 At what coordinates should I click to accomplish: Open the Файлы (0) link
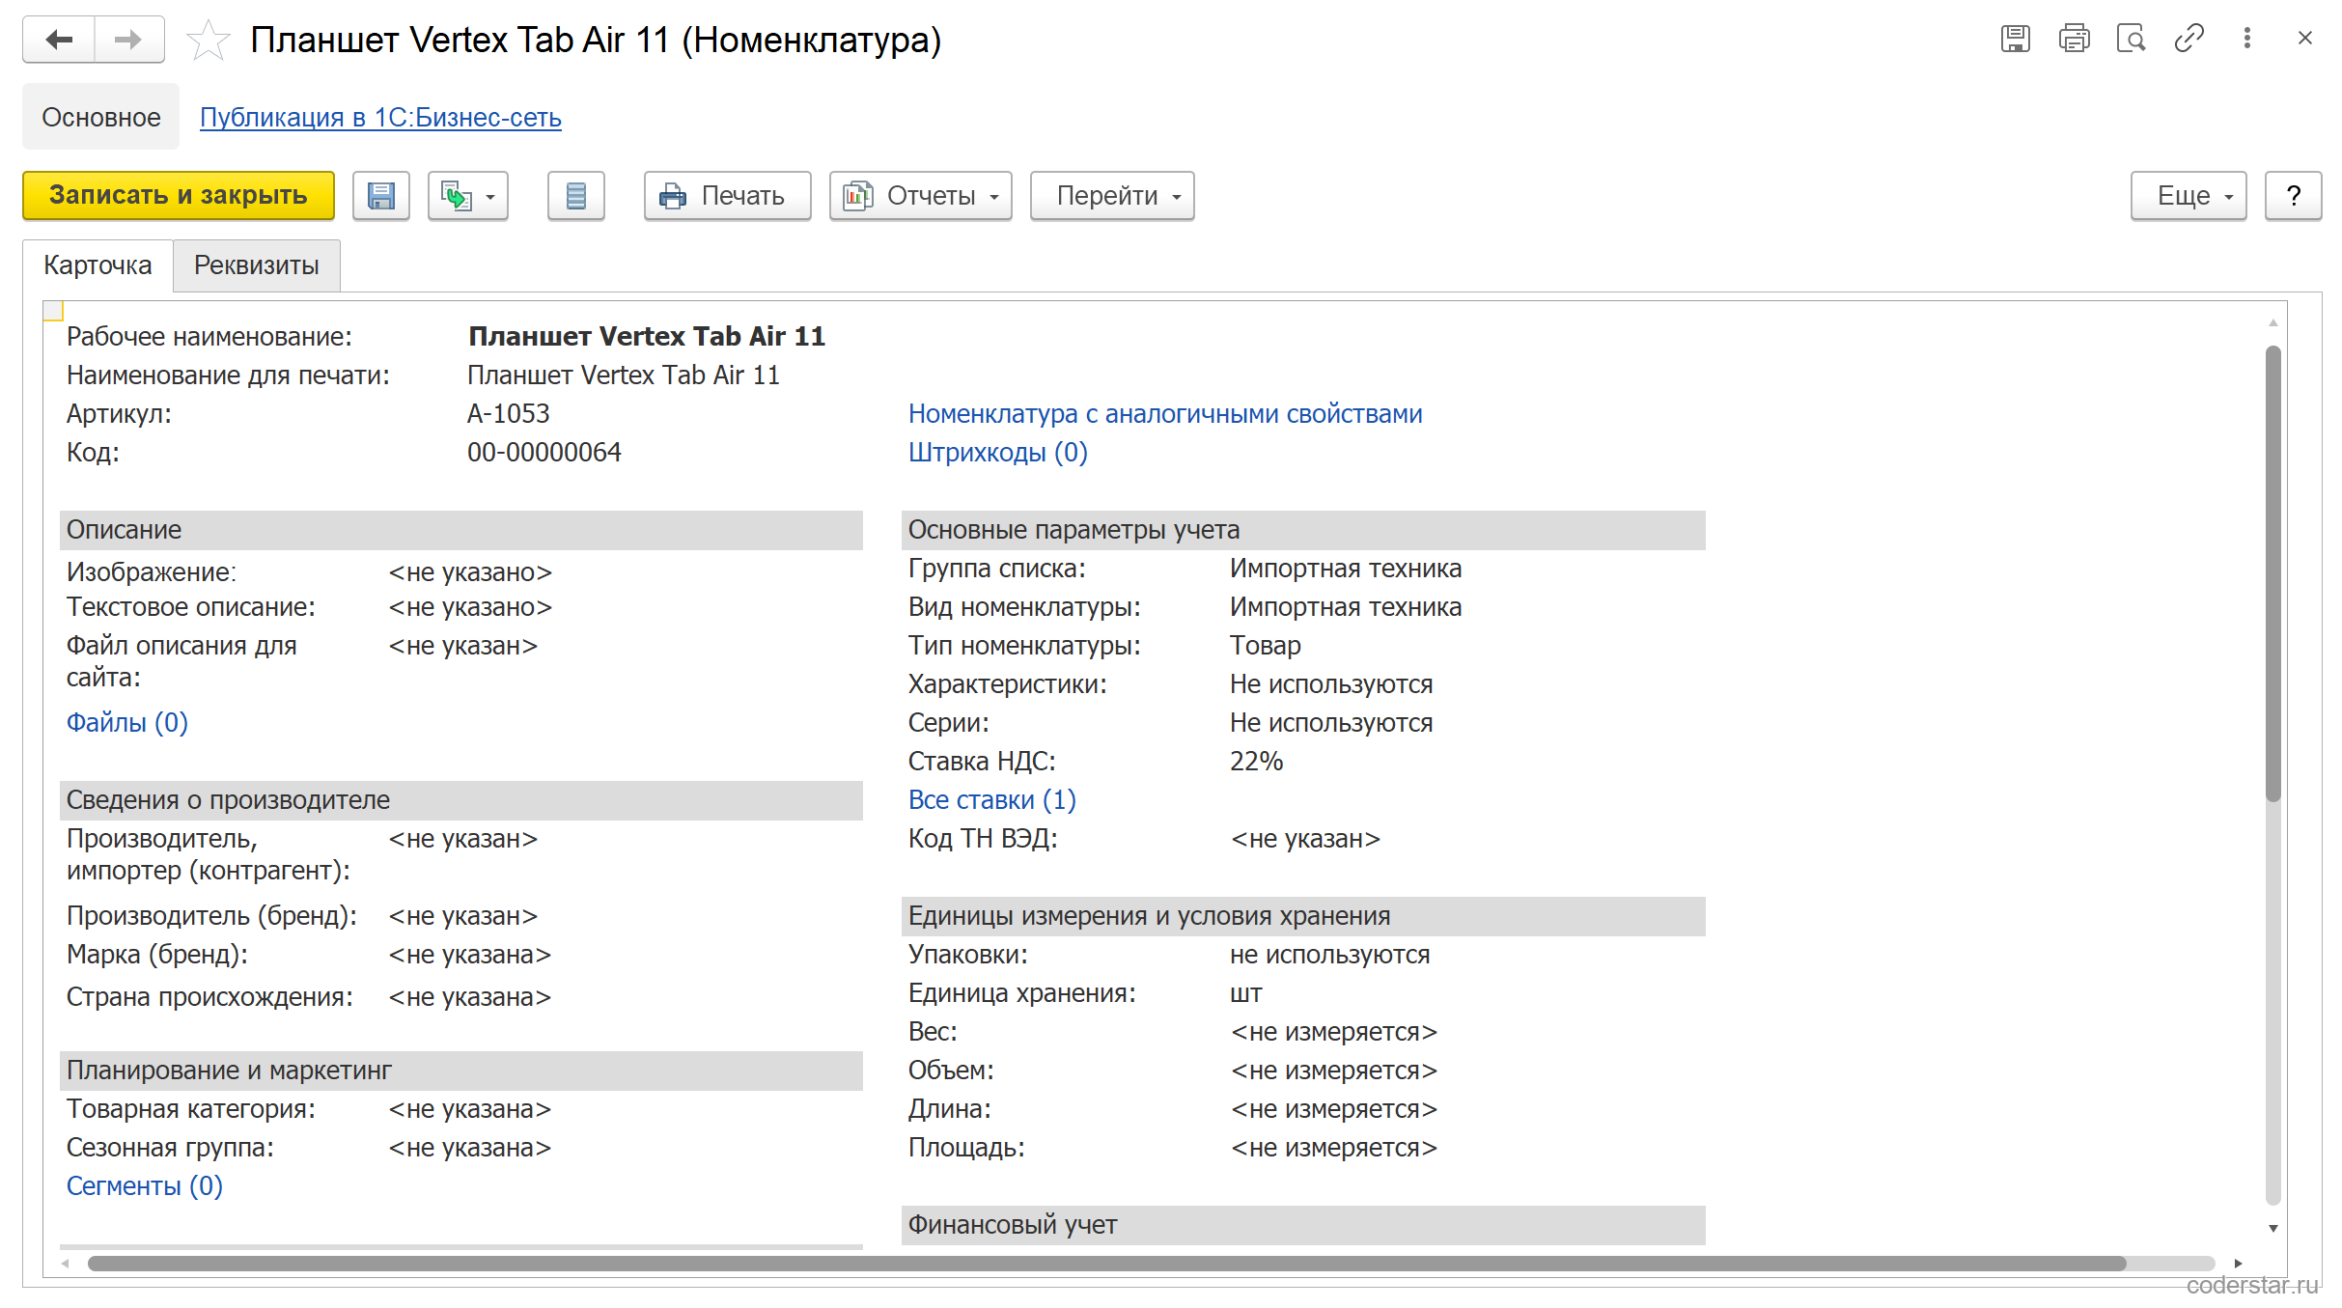pyautogui.click(x=126, y=723)
